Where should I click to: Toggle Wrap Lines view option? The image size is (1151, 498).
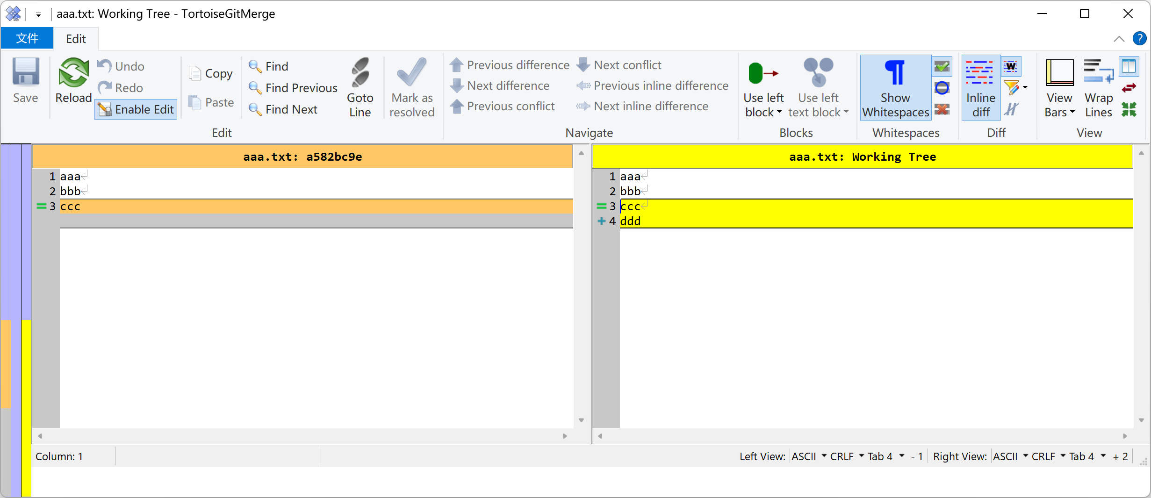(1098, 88)
